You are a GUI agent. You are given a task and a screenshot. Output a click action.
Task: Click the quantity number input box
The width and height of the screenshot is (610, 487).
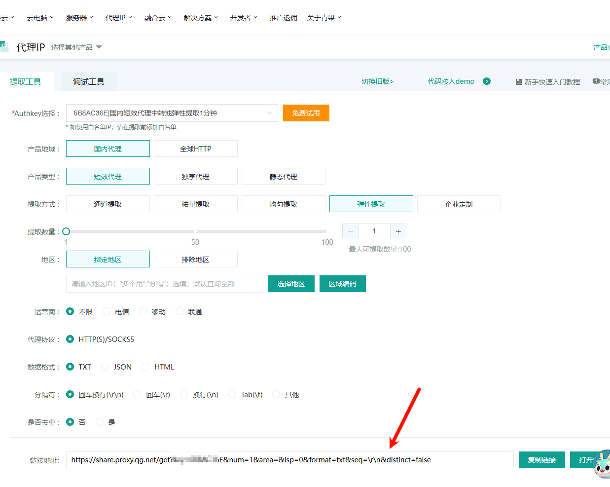(x=374, y=231)
